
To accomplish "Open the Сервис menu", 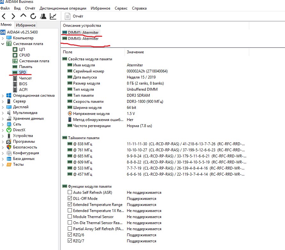I will click(x=121, y=8).
